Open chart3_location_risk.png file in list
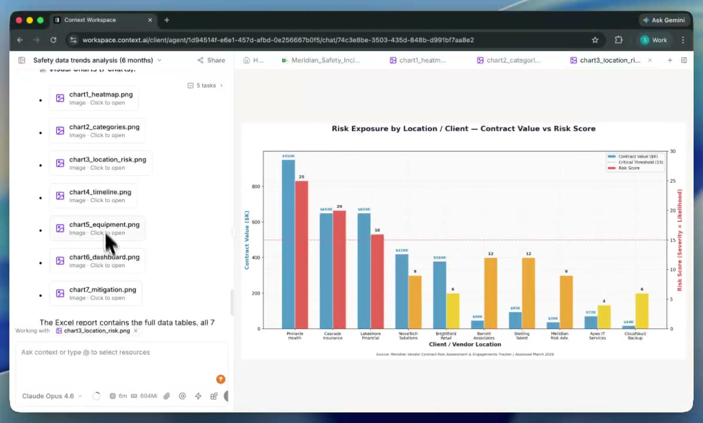The height and width of the screenshot is (423, 703). (101, 163)
